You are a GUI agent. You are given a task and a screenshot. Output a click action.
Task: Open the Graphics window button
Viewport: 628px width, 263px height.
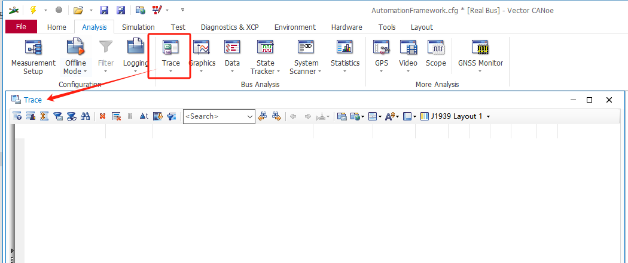point(202,57)
